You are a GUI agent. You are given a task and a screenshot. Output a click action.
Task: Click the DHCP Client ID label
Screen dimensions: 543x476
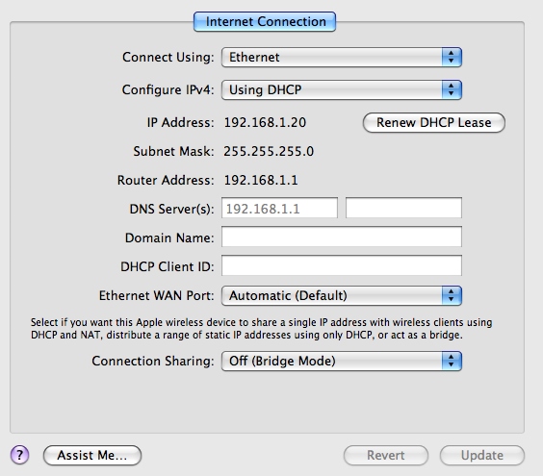(168, 266)
